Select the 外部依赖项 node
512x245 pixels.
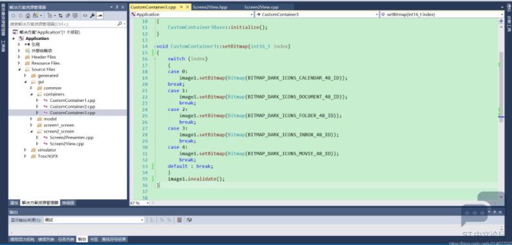point(42,51)
